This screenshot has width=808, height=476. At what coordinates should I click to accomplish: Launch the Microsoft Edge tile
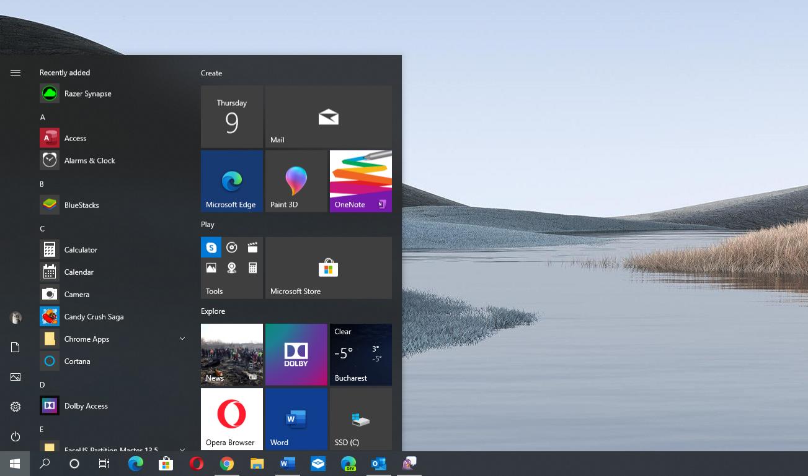click(x=232, y=181)
